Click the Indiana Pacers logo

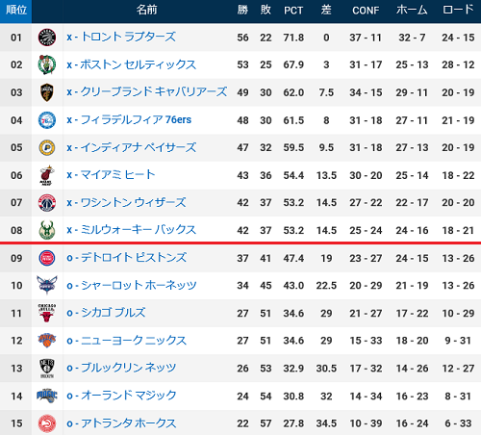tap(47, 147)
